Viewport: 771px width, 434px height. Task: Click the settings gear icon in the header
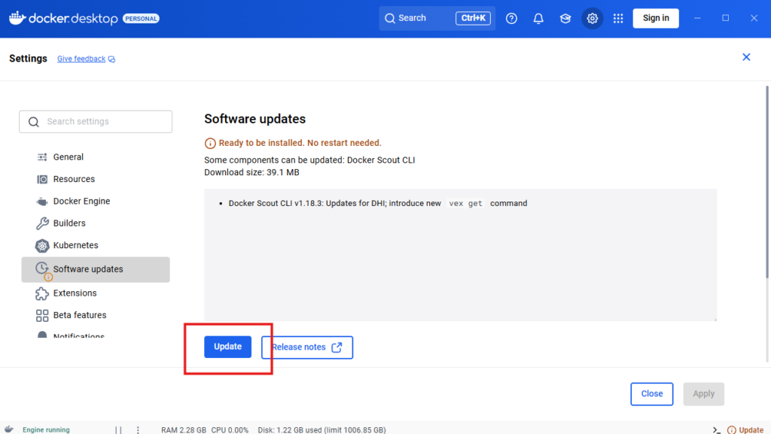tap(592, 18)
